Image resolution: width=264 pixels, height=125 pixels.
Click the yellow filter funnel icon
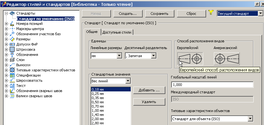(211, 12)
